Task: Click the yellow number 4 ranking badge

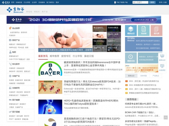Action: [126, 93]
